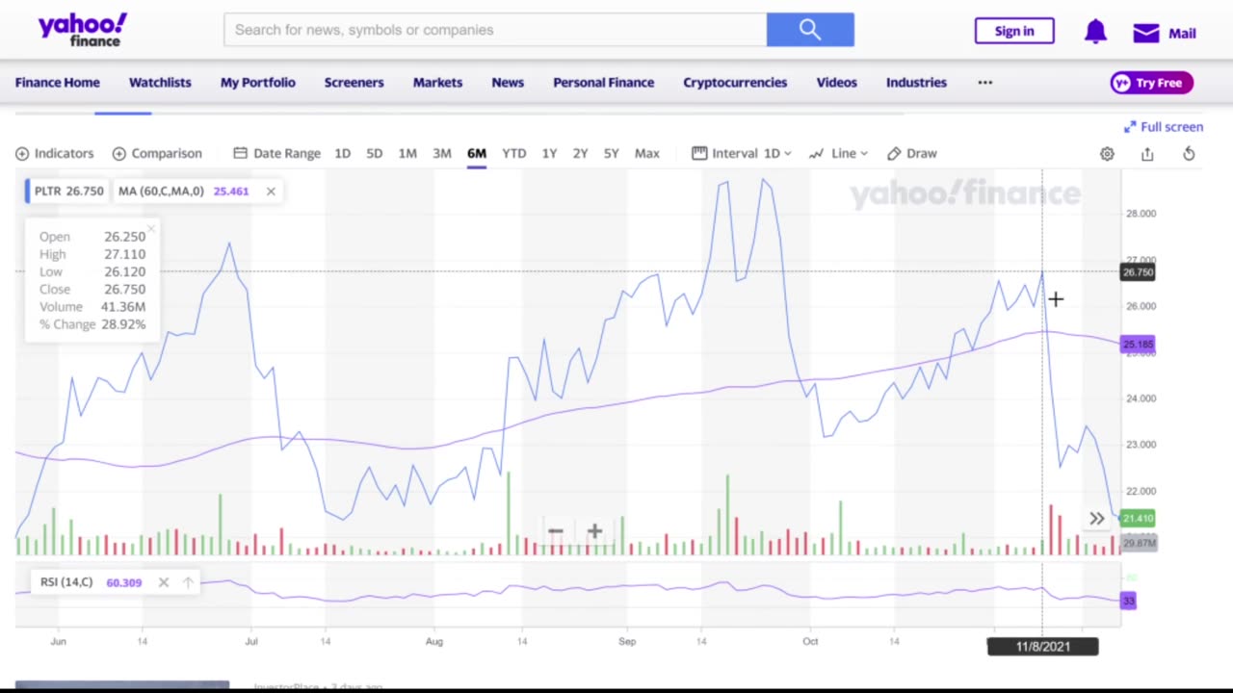Reset the chart with the refresh icon

(x=1189, y=154)
